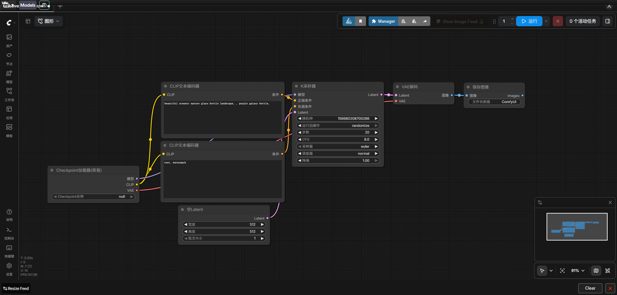The image size is (617, 295).
Task: Collapse the 空Latent node via its dot
Action: pyautogui.click(x=183, y=210)
